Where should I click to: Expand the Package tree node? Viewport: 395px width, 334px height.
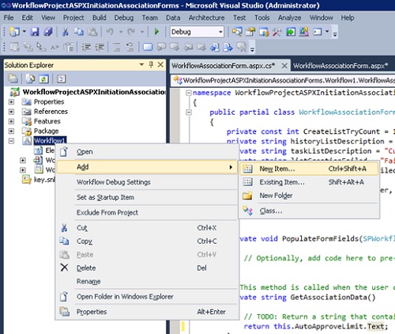(x=11, y=131)
